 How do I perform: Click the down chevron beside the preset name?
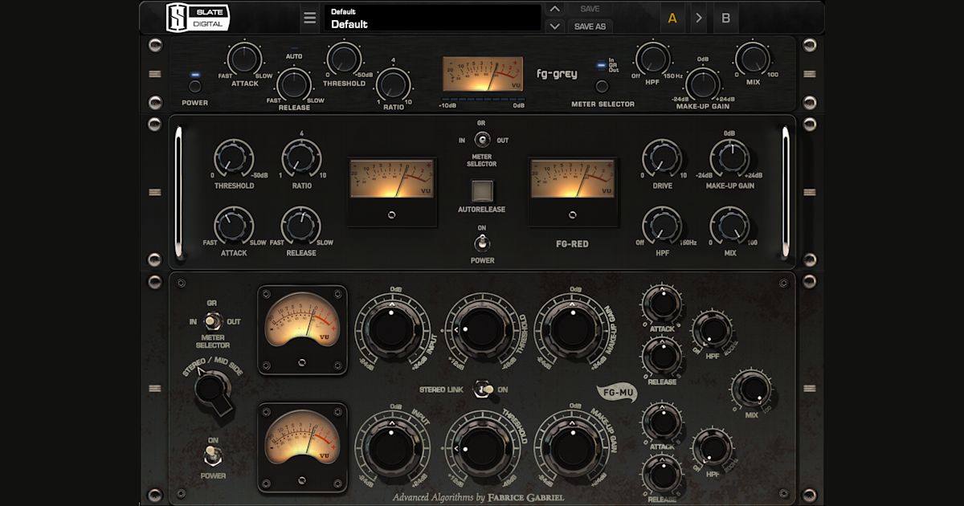tap(554, 25)
